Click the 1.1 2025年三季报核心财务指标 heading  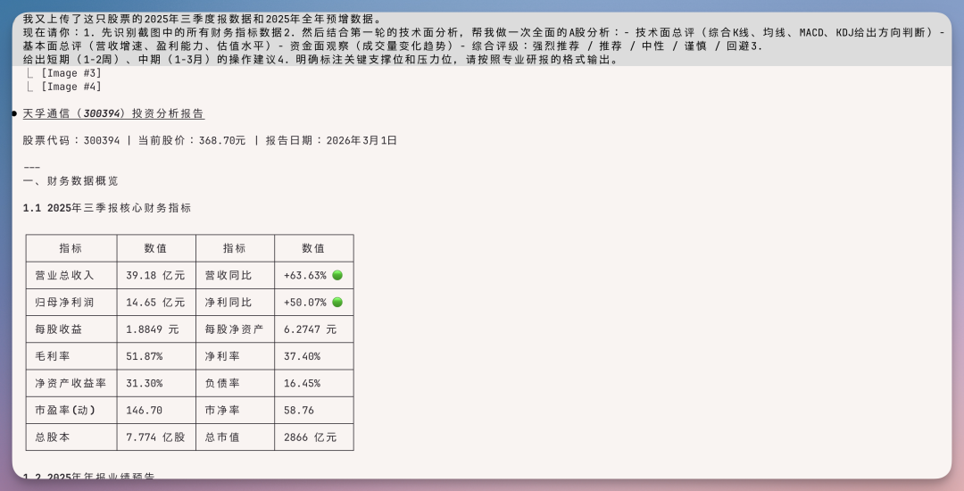(x=107, y=208)
